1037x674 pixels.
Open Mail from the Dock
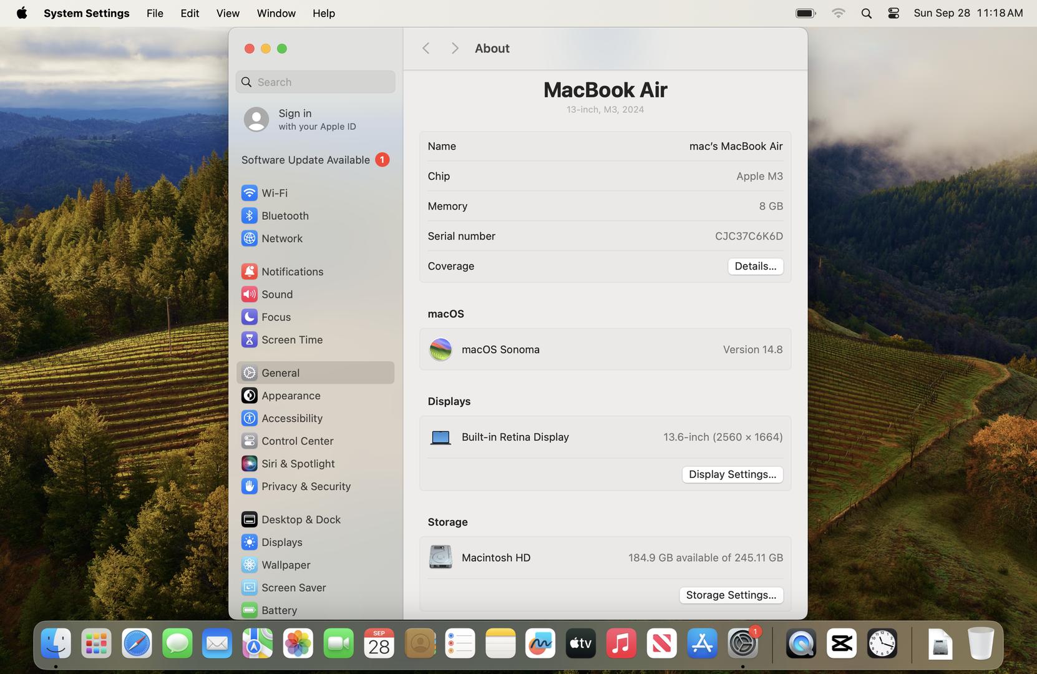[217, 643]
